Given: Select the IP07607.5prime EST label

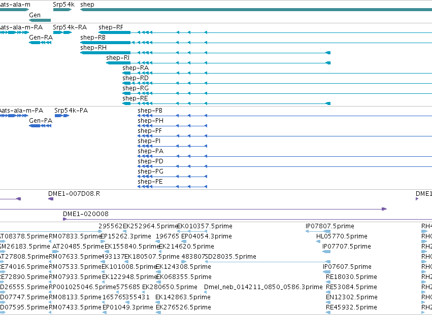Looking at the screenshot, I should pyautogui.click(x=347, y=267).
